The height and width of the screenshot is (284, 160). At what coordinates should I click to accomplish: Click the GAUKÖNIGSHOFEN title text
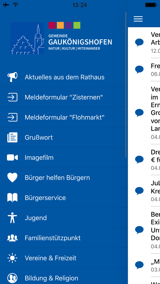pos(80,42)
